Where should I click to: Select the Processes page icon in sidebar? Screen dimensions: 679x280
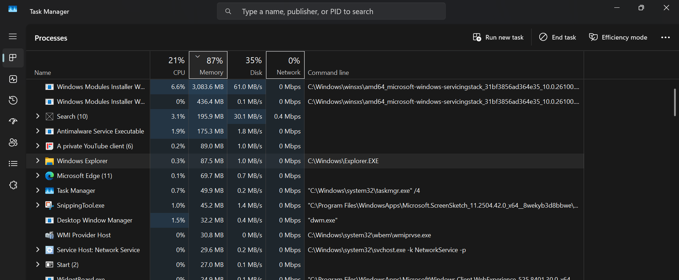pos(13,58)
